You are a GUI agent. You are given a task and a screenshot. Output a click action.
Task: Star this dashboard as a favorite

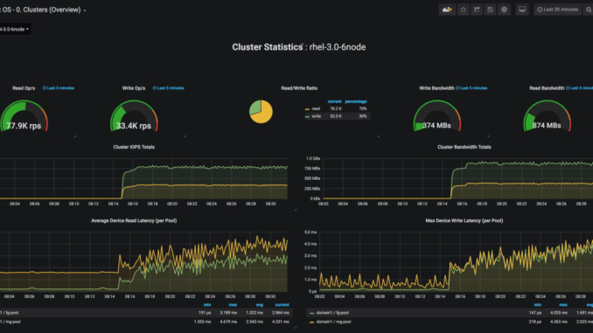tap(464, 10)
